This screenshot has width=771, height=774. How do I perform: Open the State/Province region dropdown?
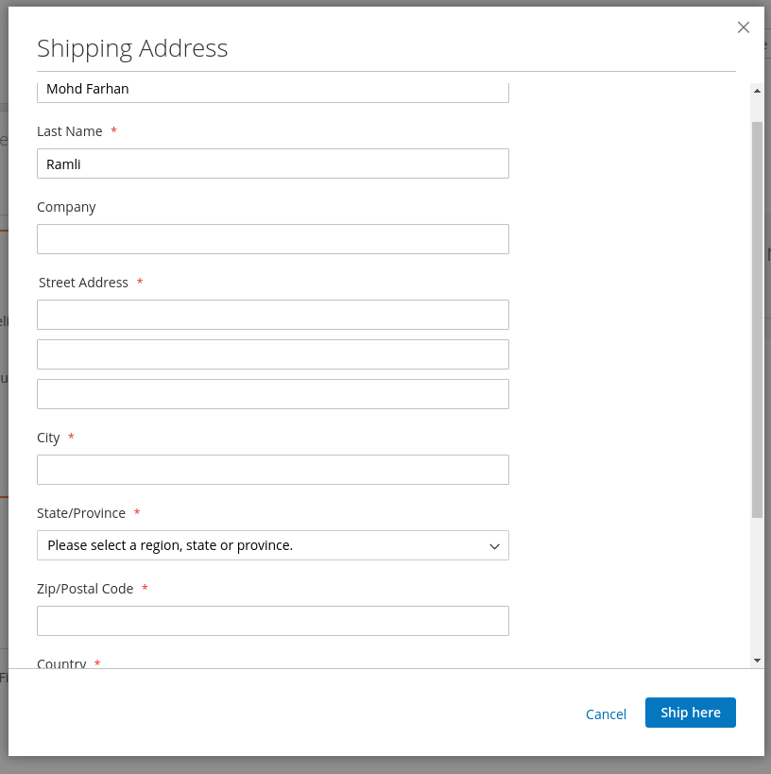pos(272,545)
